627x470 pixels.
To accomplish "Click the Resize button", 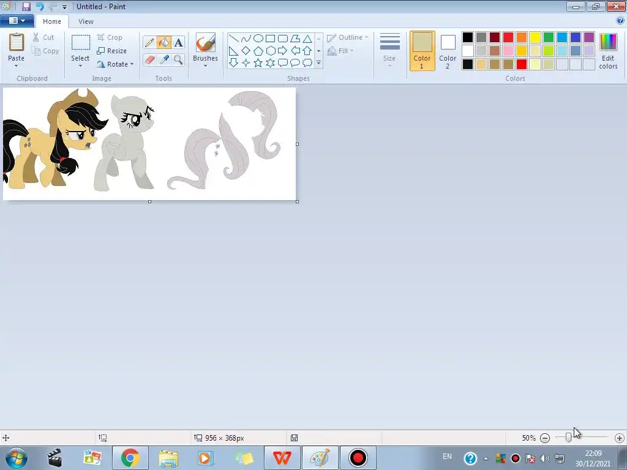I will click(x=112, y=51).
